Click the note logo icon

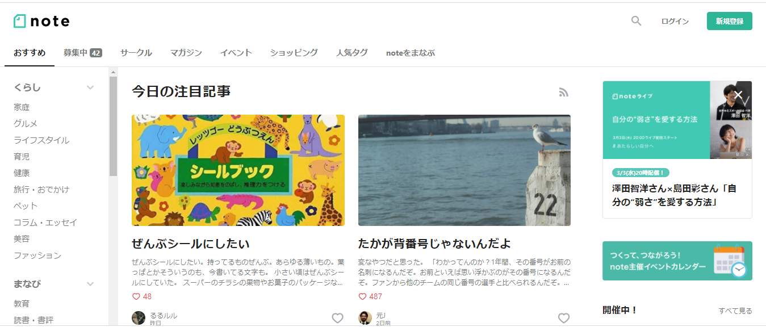click(20, 21)
